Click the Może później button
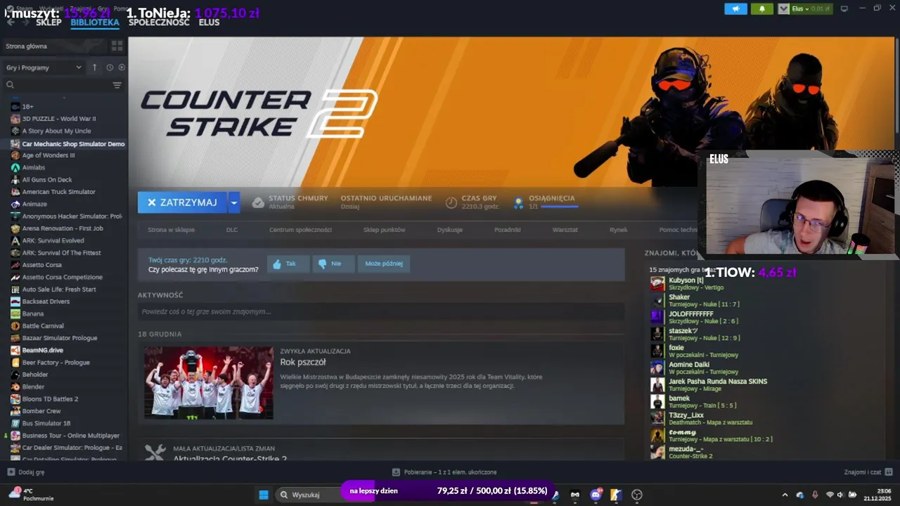Image resolution: width=900 pixels, height=506 pixels. coord(384,264)
